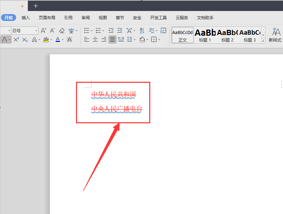The height and width of the screenshot is (214, 283).
Task: Align text right
Action: tap(104, 39)
